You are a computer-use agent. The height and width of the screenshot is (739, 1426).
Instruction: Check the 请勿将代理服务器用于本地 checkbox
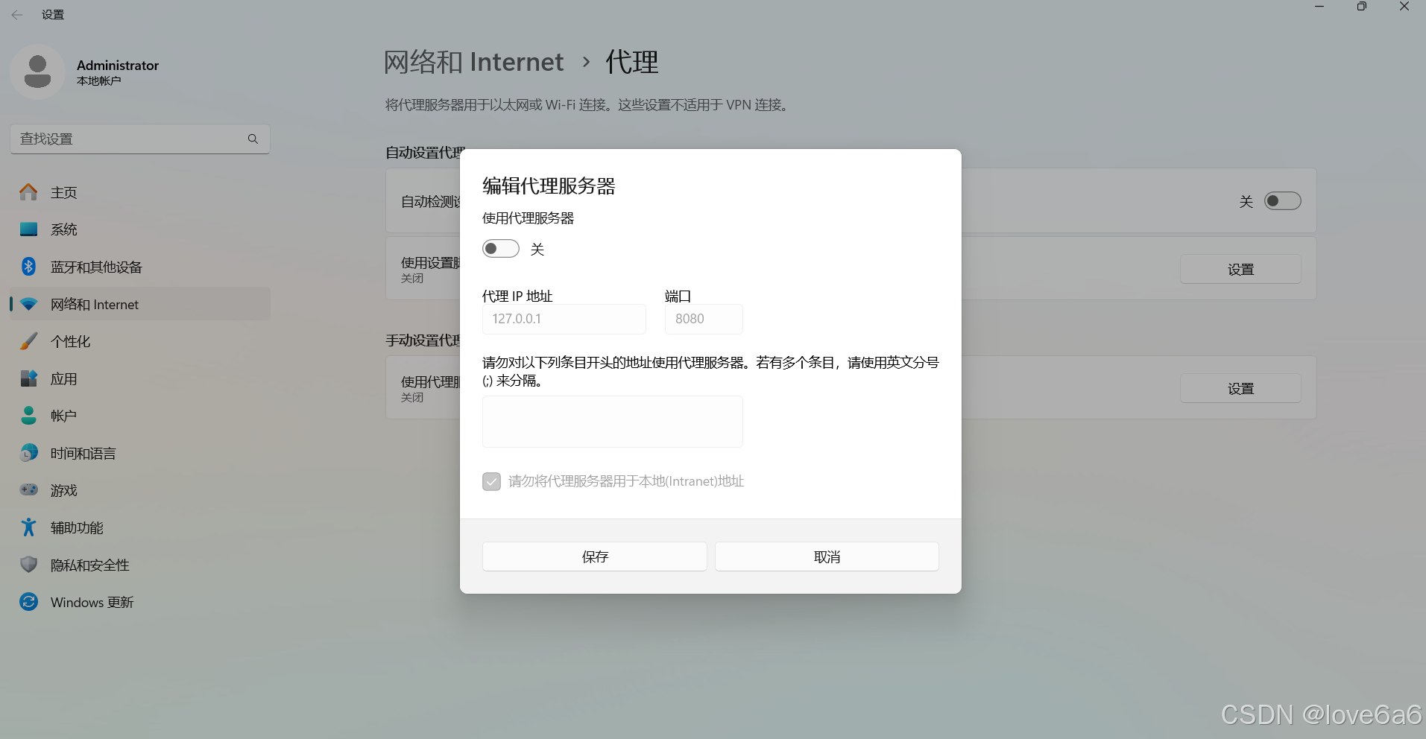point(491,481)
